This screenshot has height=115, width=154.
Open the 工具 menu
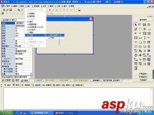(58, 6)
